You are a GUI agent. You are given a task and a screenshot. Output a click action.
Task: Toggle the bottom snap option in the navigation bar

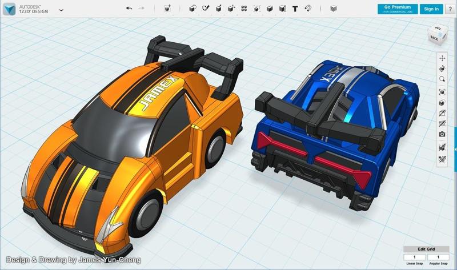pos(442,159)
